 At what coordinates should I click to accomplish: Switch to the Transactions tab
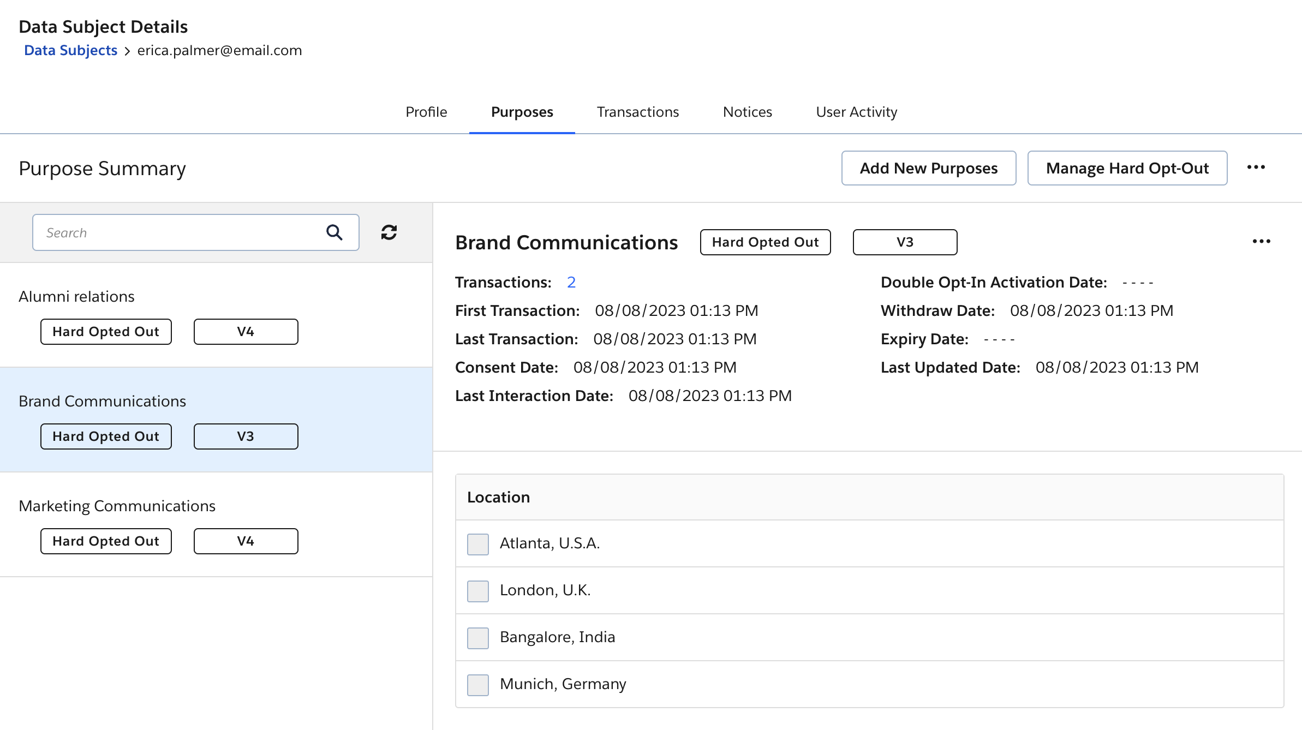pyautogui.click(x=637, y=112)
